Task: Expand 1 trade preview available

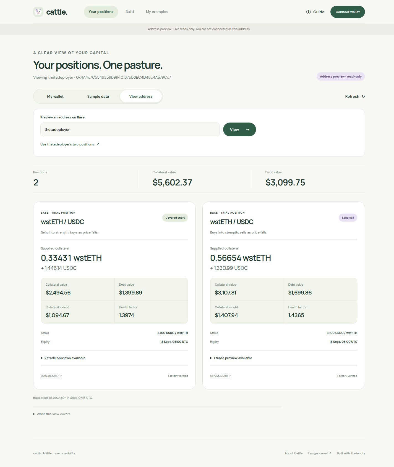Action: pyautogui.click(x=231, y=358)
